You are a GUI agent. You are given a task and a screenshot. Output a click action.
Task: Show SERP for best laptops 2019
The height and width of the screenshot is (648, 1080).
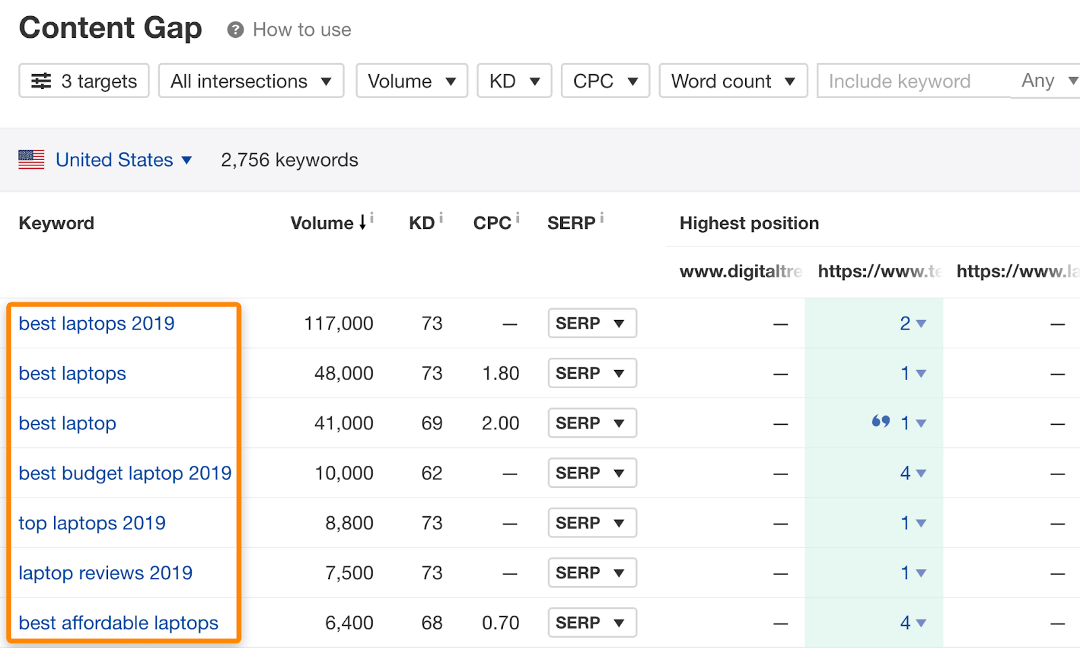coord(591,323)
